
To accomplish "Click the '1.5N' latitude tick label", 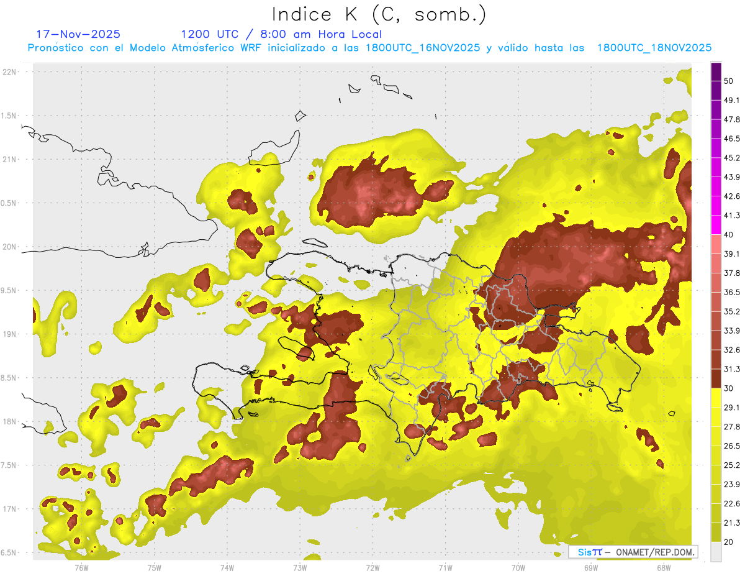I will tap(9, 116).
